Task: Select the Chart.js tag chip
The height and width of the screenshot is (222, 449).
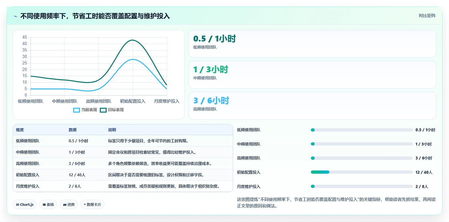Action: tap(25, 204)
